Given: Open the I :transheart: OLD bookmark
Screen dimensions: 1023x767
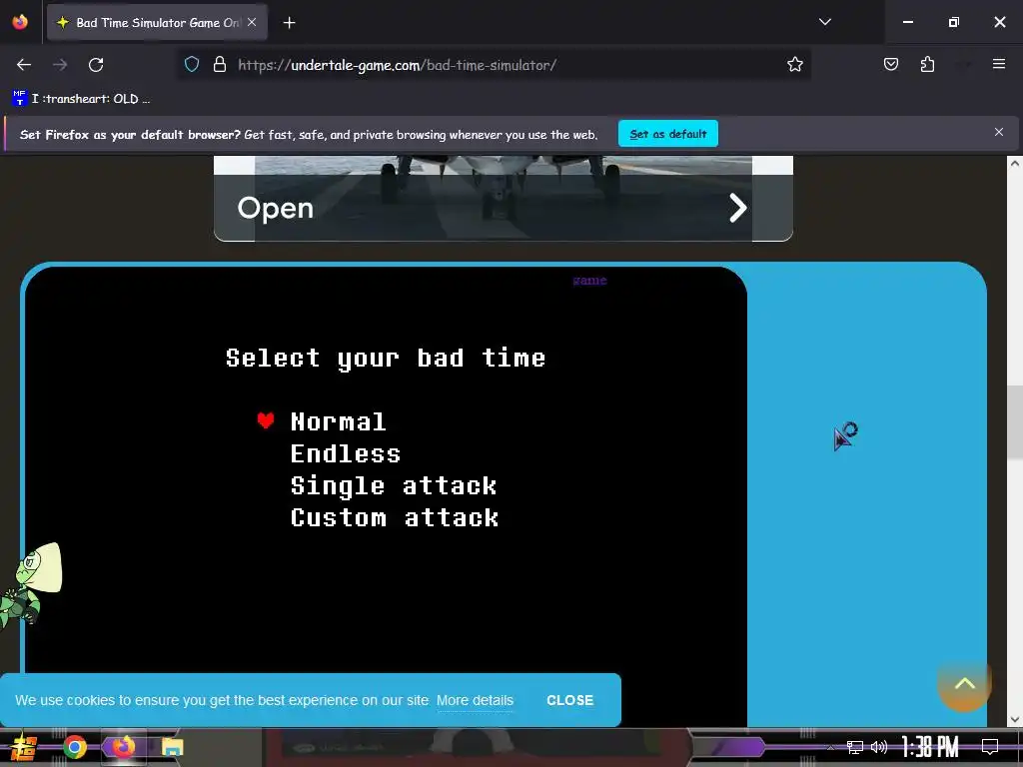Looking at the screenshot, I should point(81,99).
